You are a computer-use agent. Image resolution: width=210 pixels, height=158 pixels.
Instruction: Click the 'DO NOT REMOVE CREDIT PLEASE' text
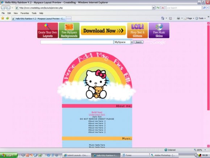coord(97,119)
